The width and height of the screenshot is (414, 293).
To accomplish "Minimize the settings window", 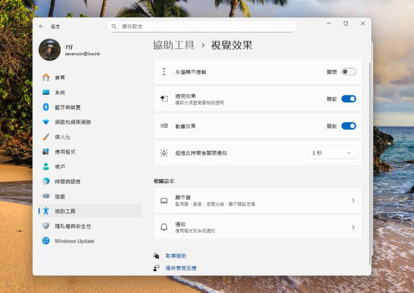I will (x=328, y=23).
